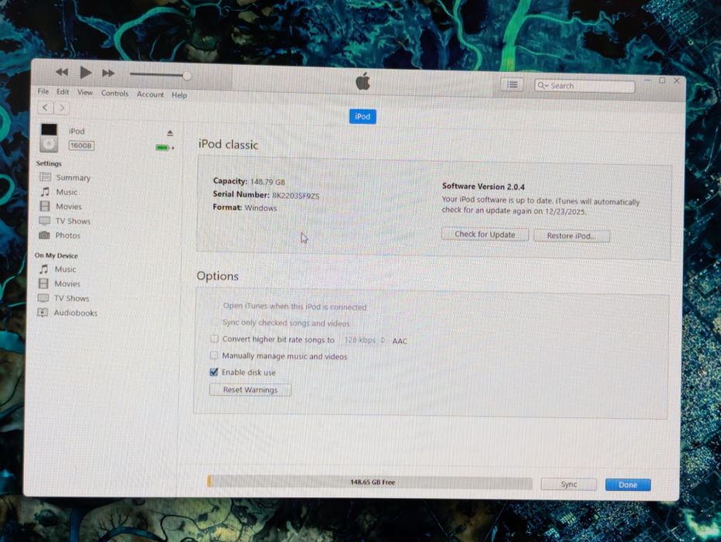Click the Apple logo in header

click(362, 81)
